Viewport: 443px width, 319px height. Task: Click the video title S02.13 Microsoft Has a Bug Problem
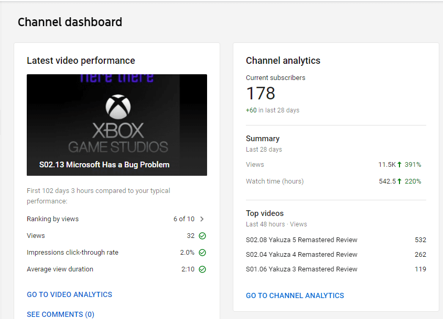104,165
